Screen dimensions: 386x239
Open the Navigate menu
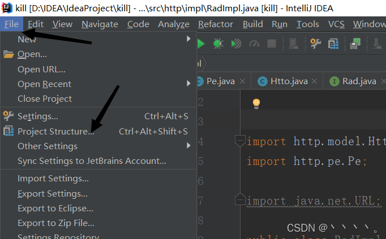[100, 24]
